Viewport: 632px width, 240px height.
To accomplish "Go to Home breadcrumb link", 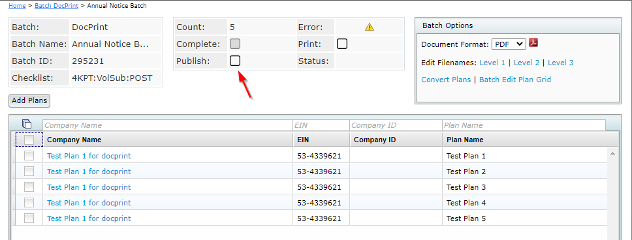I will [17, 6].
